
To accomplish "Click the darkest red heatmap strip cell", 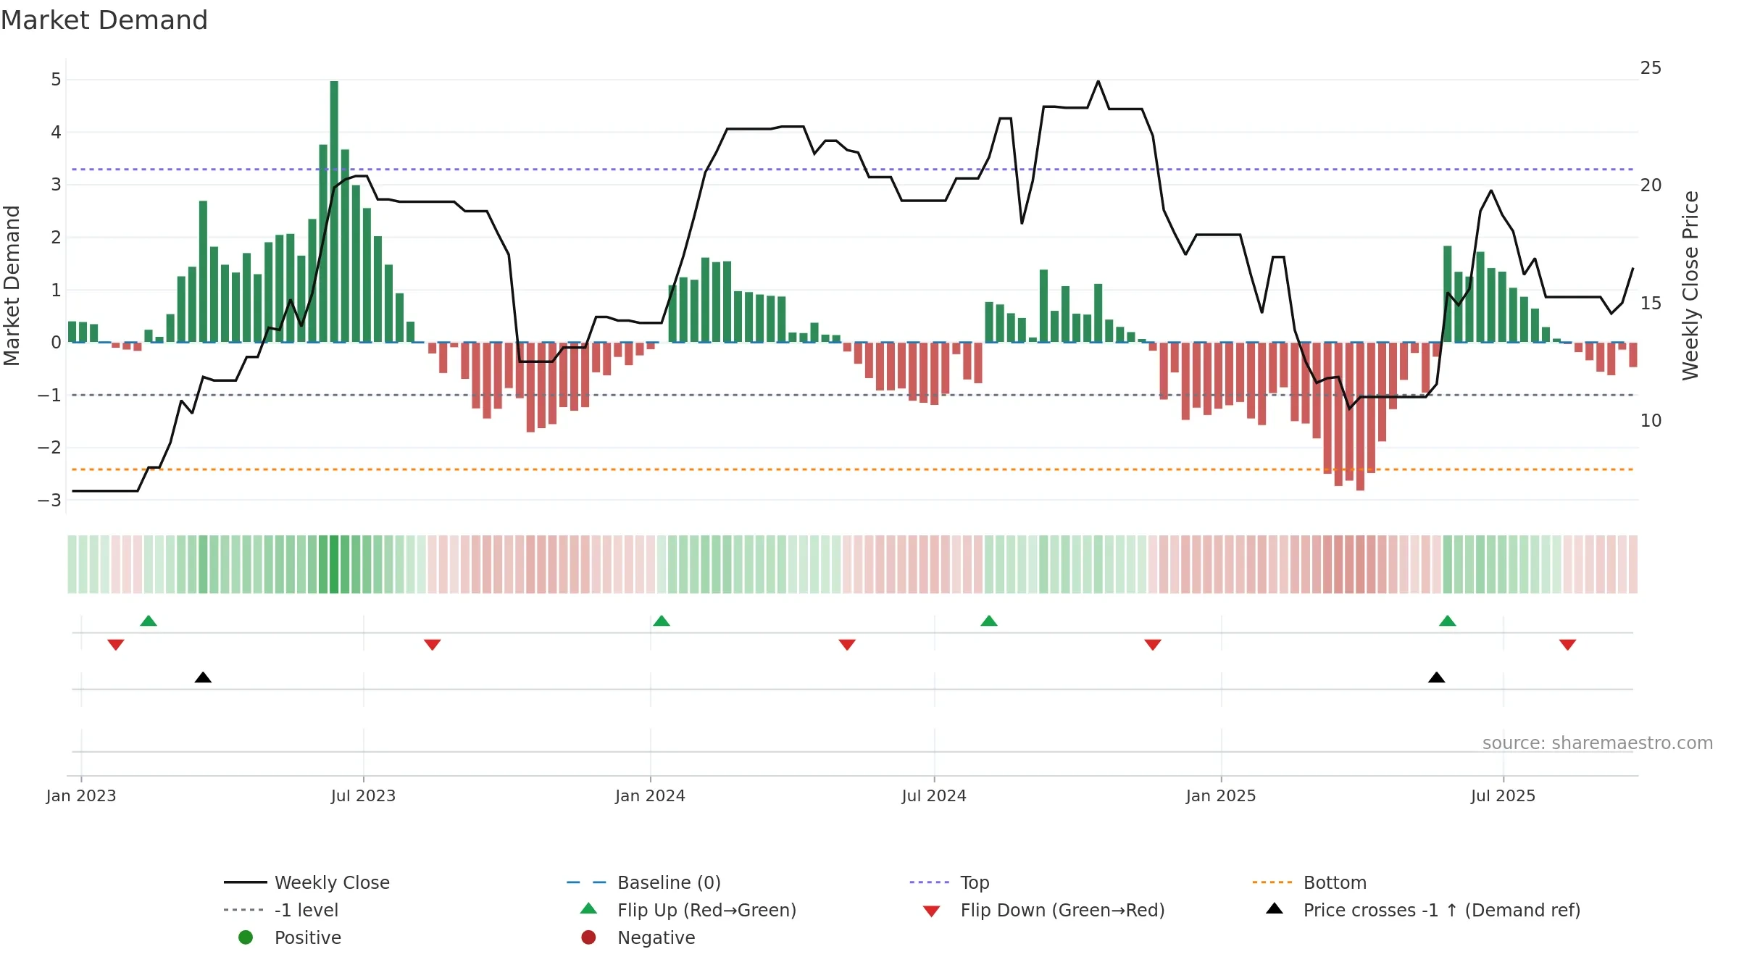I will tap(1360, 564).
